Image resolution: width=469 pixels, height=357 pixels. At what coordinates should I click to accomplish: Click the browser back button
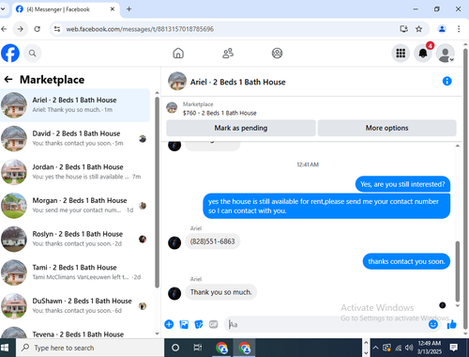point(4,29)
